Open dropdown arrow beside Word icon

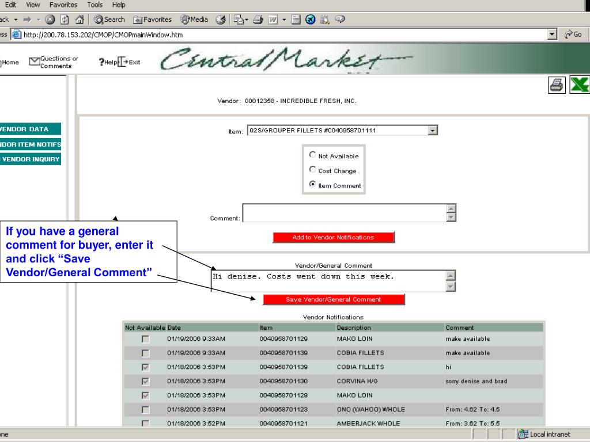tap(284, 20)
